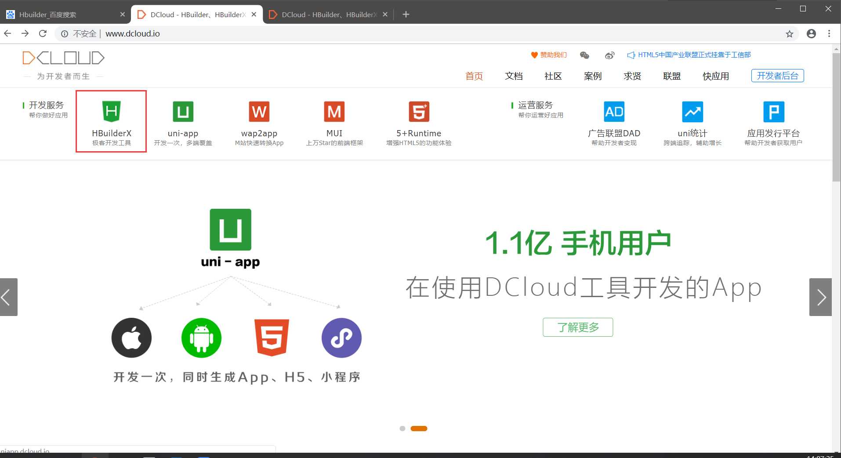This screenshot has height=458, width=841.
Task: Click the 在使用DCloud工具开发的App text
Action: (584, 288)
